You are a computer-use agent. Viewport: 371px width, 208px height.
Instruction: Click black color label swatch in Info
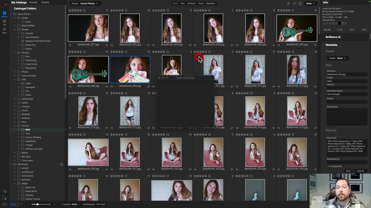pyautogui.click(x=339, y=23)
